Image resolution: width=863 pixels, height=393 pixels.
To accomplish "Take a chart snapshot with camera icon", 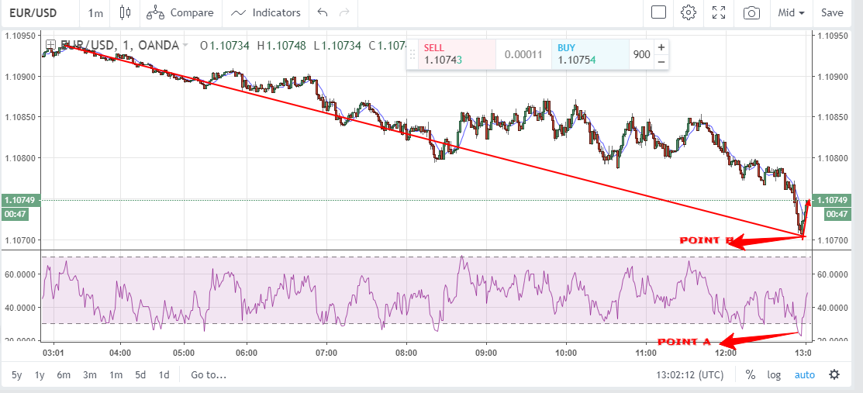I will pyautogui.click(x=751, y=12).
